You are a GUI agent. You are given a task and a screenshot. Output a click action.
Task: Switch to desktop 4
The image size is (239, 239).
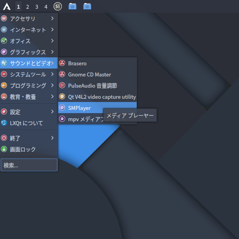(x=46, y=6)
